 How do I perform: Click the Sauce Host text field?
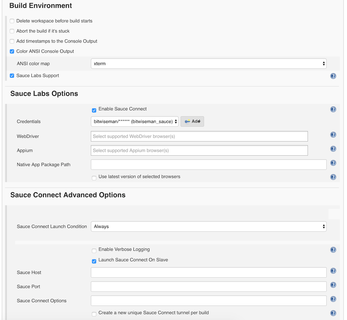208,273
